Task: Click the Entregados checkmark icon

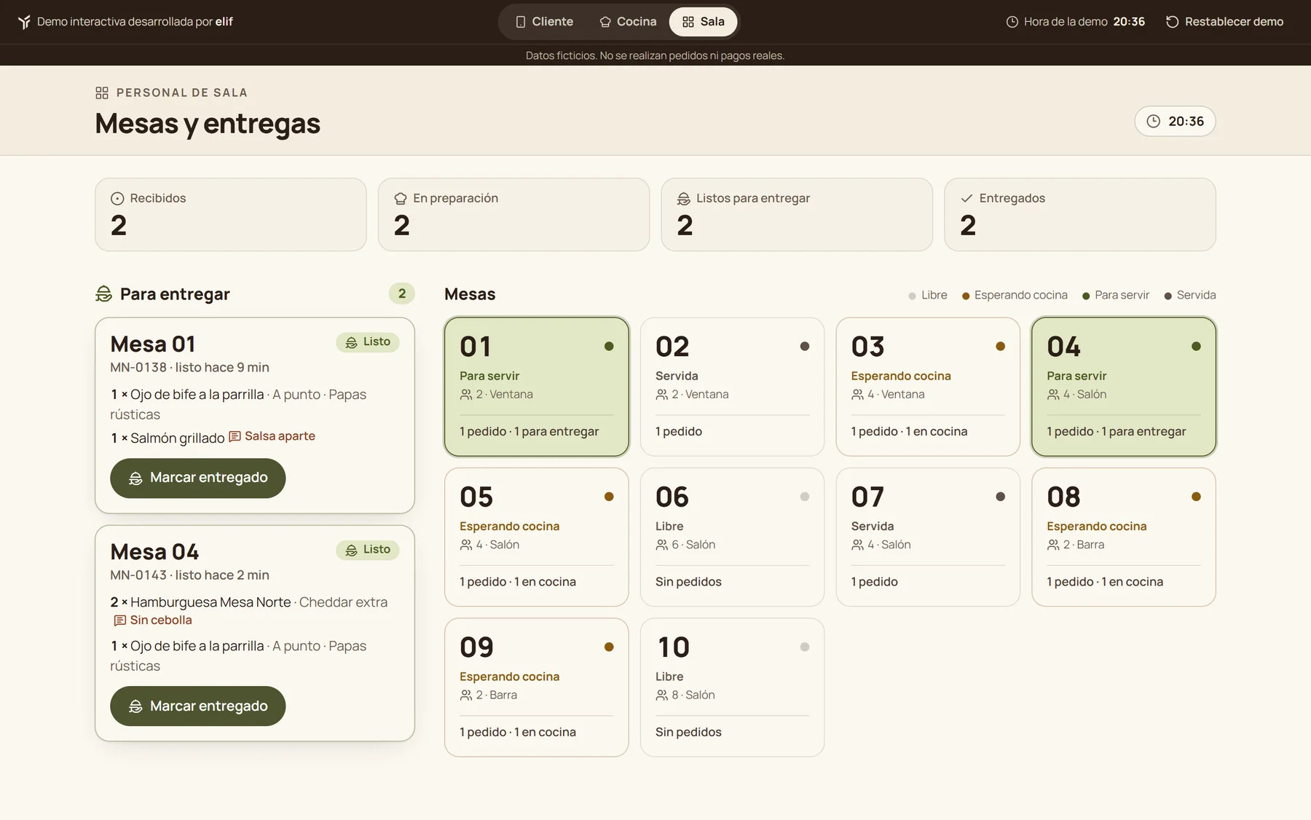Action: coord(966,198)
